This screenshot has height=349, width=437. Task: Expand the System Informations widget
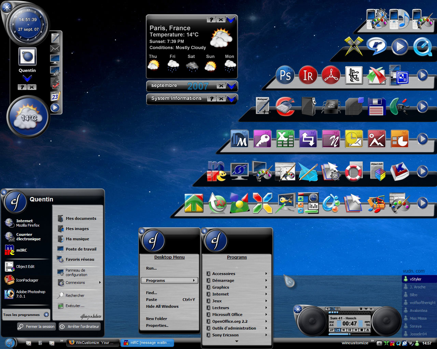[x=231, y=99]
